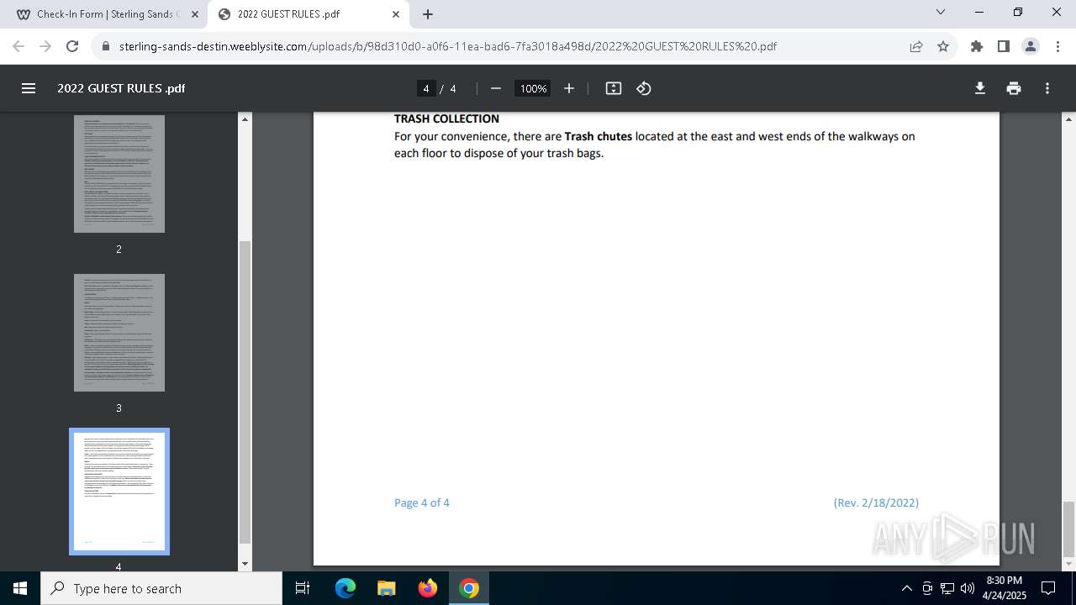1076x605 pixels.
Task: Open Chrome side panel icon
Action: pos(1004,46)
